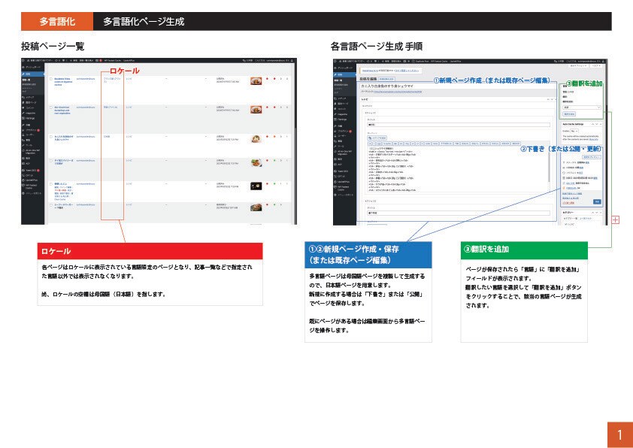Click the thumbnail of the フランス語 locale row
The image size is (633, 448).
(x=256, y=80)
